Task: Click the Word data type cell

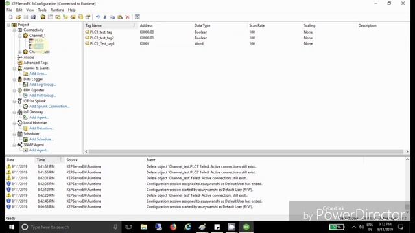Action: tap(199, 43)
